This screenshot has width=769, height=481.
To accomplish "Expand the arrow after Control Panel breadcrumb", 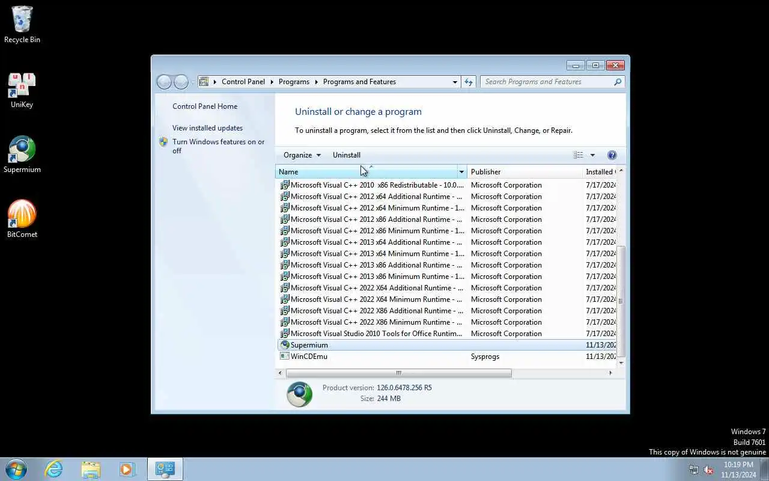I will pos(272,82).
